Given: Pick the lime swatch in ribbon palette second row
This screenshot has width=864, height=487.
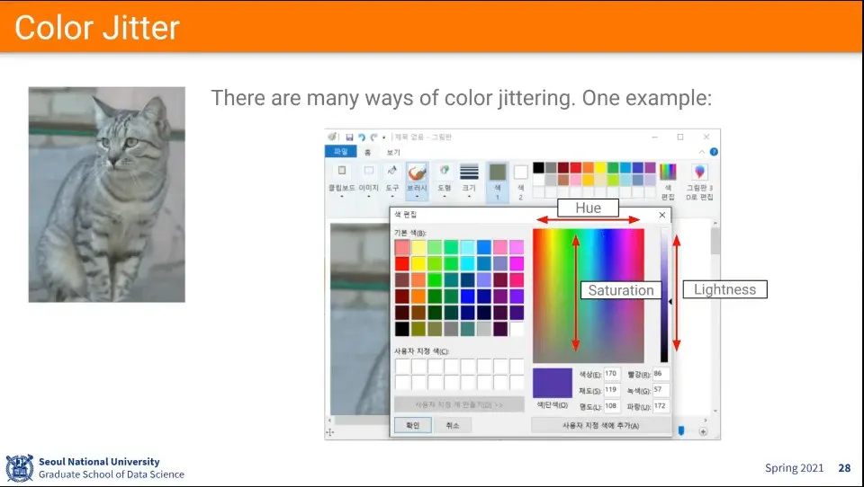Looking at the screenshot, I should click(613, 180).
